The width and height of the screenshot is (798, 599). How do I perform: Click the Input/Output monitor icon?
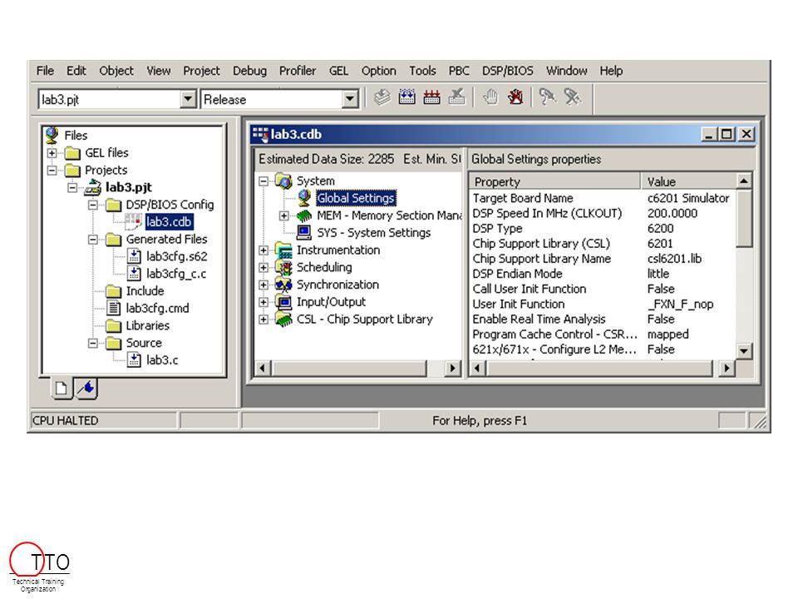pyautogui.click(x=284, y=302)
